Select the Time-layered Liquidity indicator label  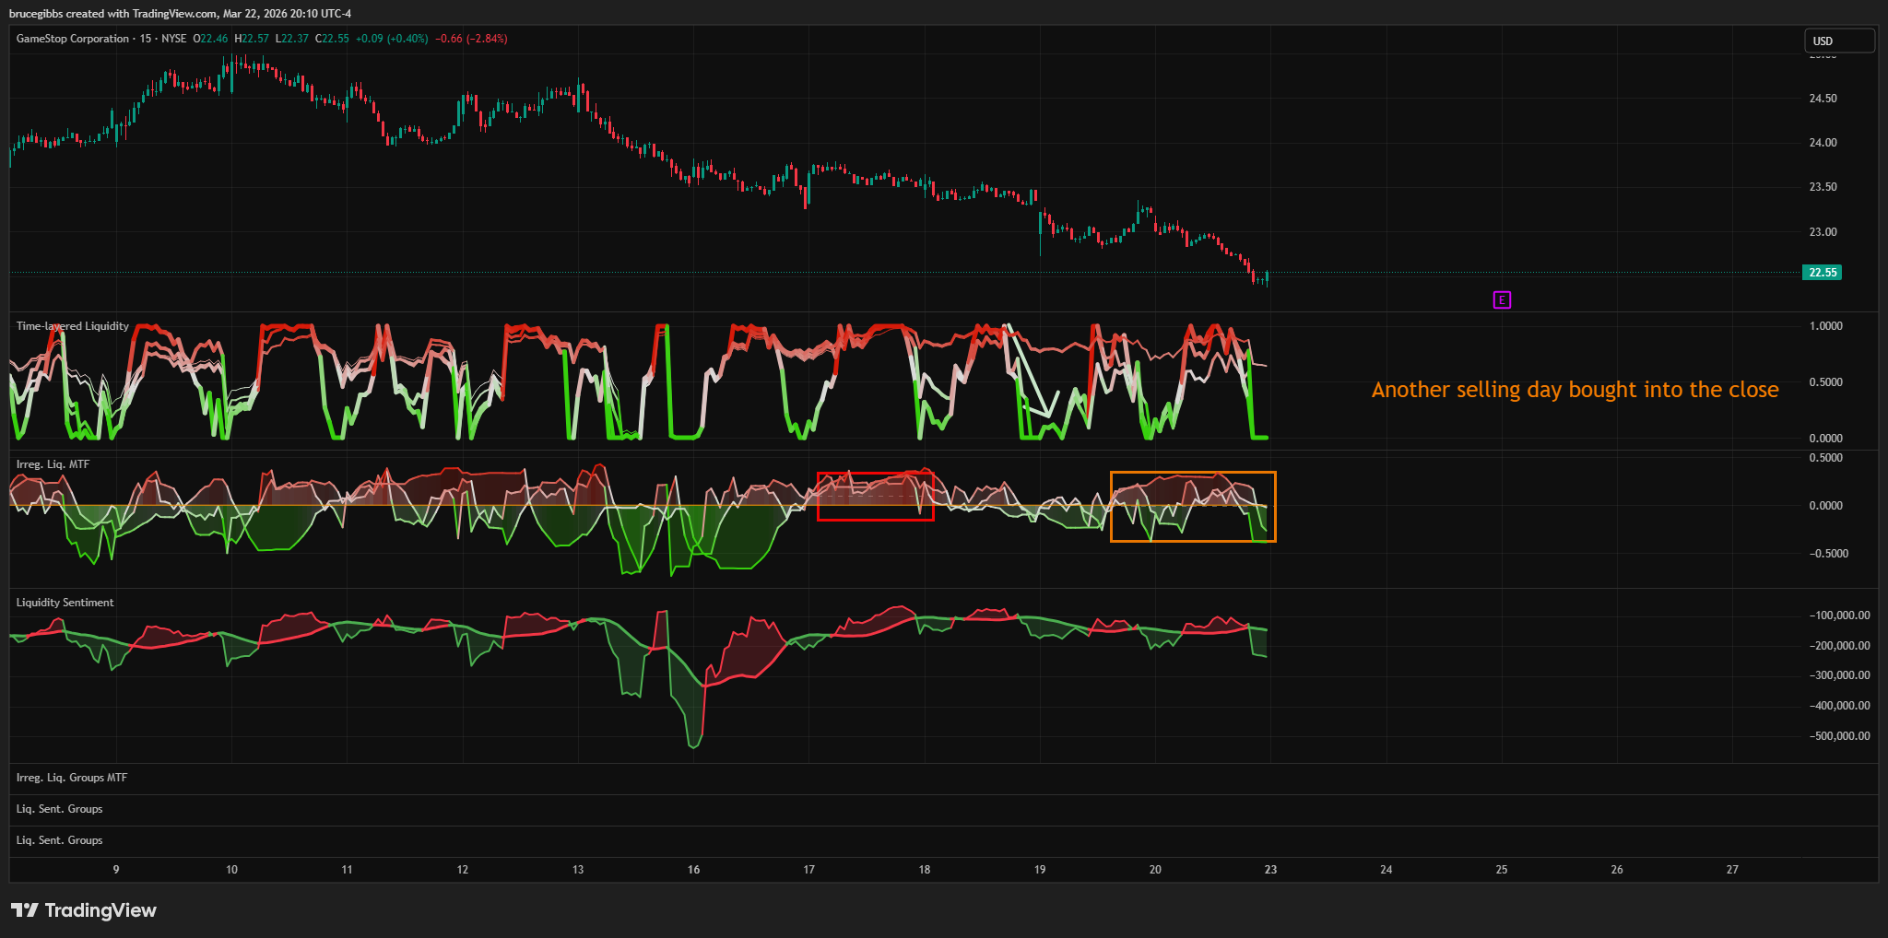(x=73, y=326)
